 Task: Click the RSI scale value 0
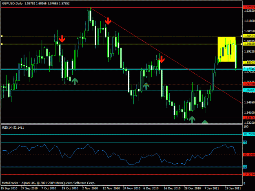point(244,183)
